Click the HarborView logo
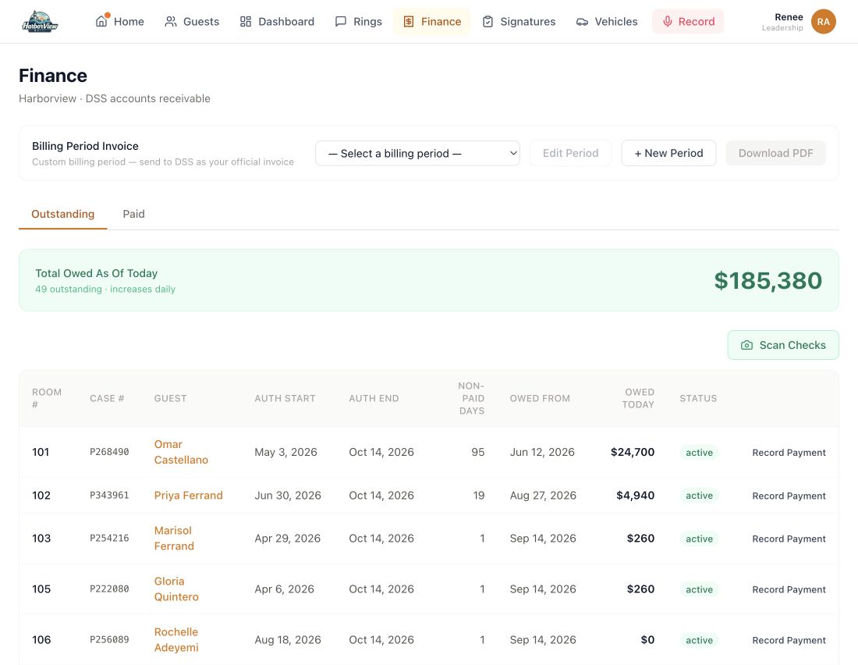This screenshot has height=665, width=858. [x=40, y=21]
